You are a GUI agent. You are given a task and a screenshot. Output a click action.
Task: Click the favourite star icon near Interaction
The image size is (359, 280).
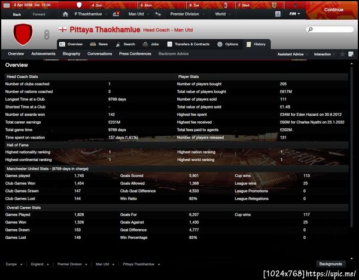(x=342, y=54)
